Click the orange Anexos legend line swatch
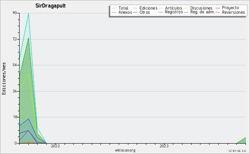The width and height of the screenshot is (250, 154). point(114,12)
